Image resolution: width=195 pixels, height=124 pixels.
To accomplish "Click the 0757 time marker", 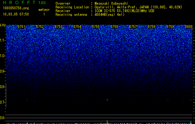I will [133, 27].
